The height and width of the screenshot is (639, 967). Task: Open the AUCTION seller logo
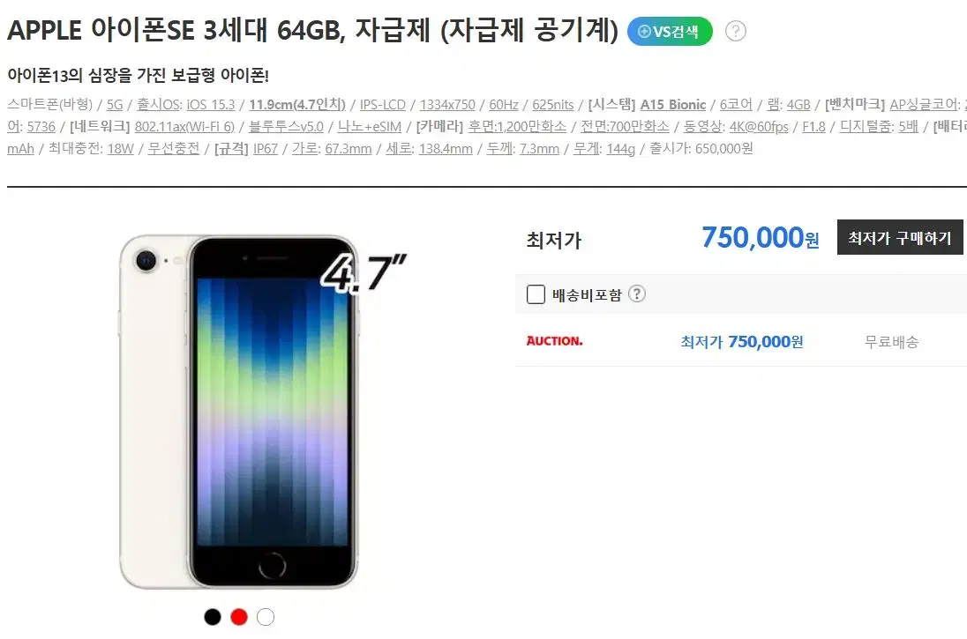click(x=554, y=341)
